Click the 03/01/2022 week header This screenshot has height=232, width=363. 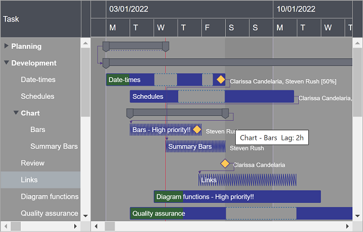(x=190, y=9)
